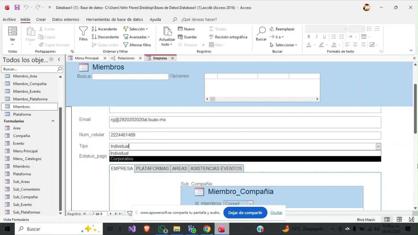Select Individual option in Tipo list
This screenshot has width=418, height=235.
click(245, 153)
